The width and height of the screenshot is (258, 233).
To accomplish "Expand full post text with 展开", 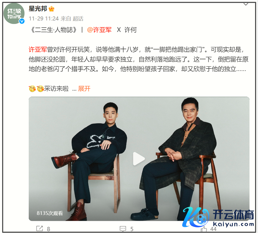I will (x=84, y=89).
